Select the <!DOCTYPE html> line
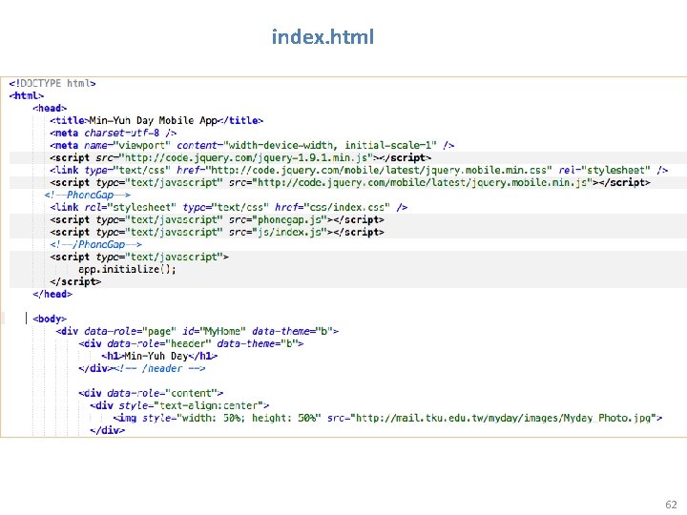This screenshot has height=515, width=687. pyautogui.click(x=52, y=83)
